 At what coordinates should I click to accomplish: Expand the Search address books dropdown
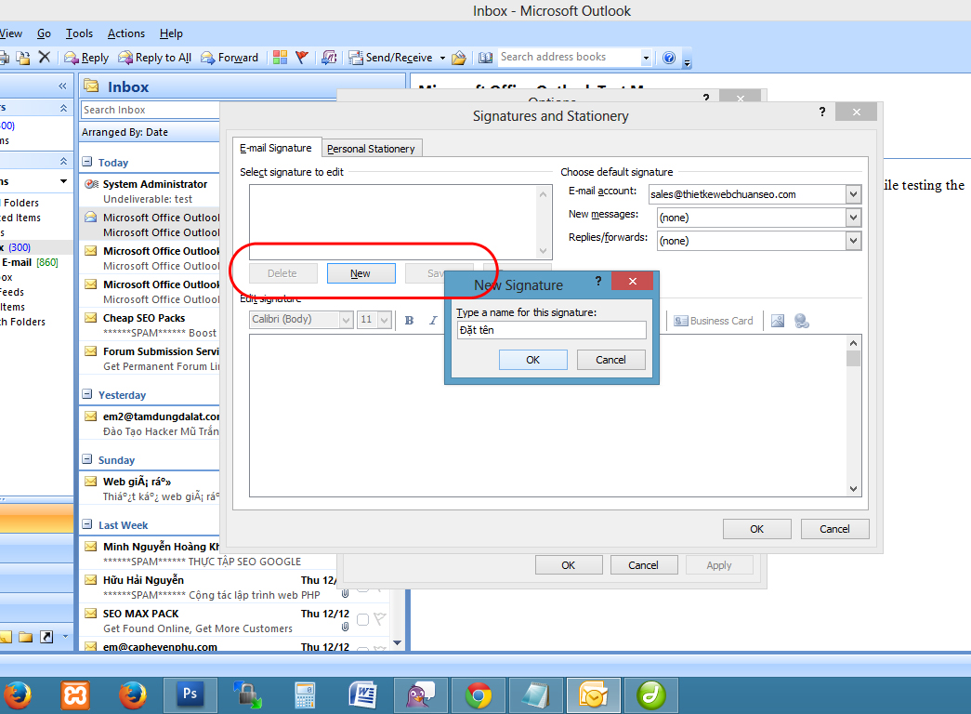point(646,58)
